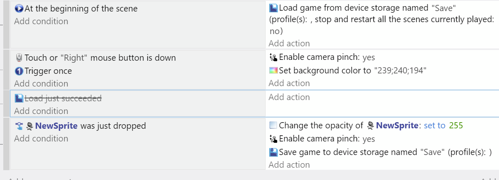This screenshot has width=499, height=180.
Task: Click the Load game floppy disk icon
Action: tap(273, 8)
